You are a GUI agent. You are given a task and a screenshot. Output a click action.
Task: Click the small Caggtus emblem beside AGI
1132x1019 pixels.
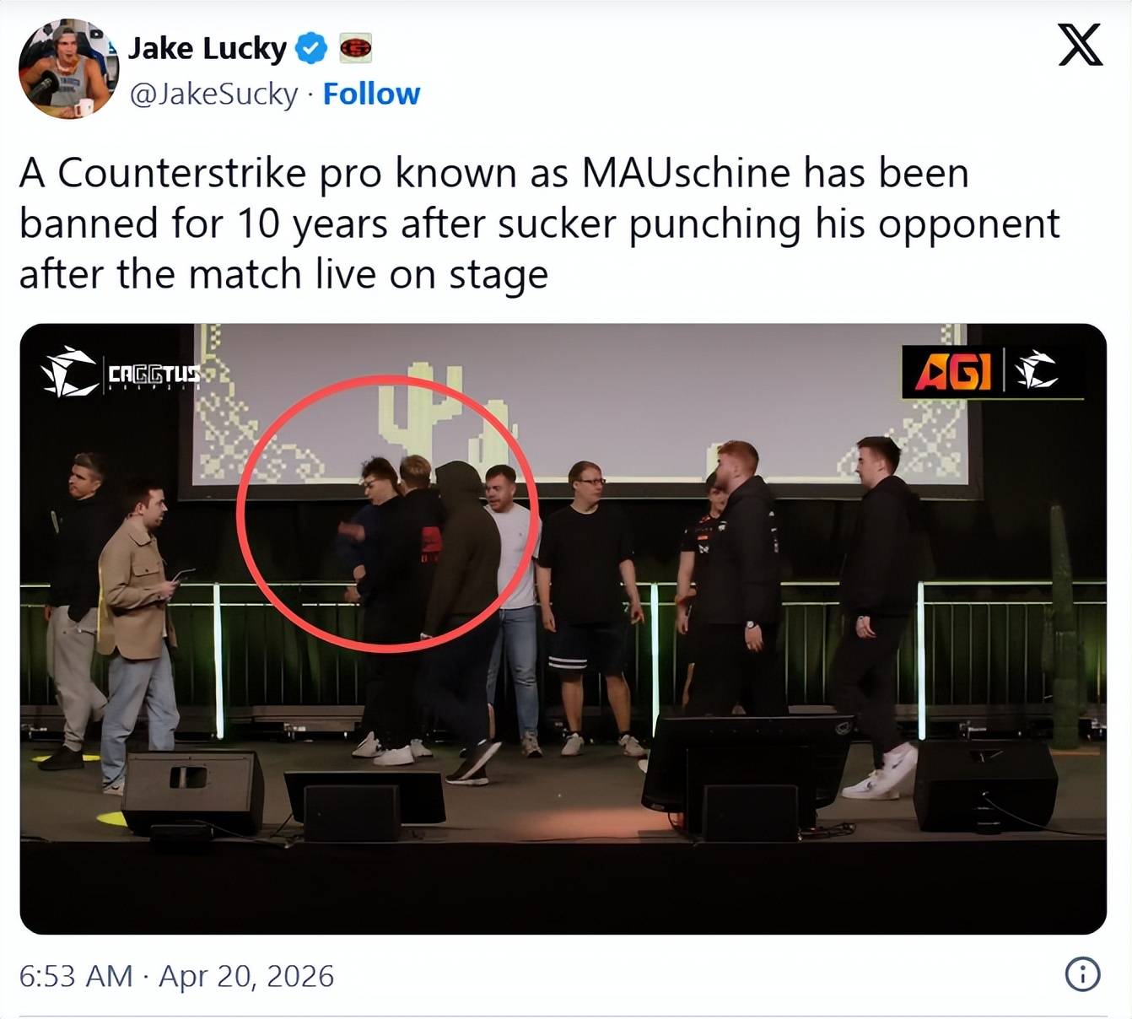(1037, 371)
